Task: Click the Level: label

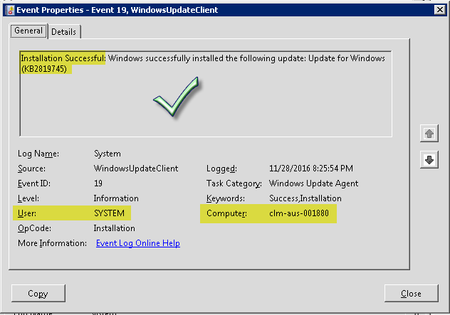Action: (x=28, y=198)
